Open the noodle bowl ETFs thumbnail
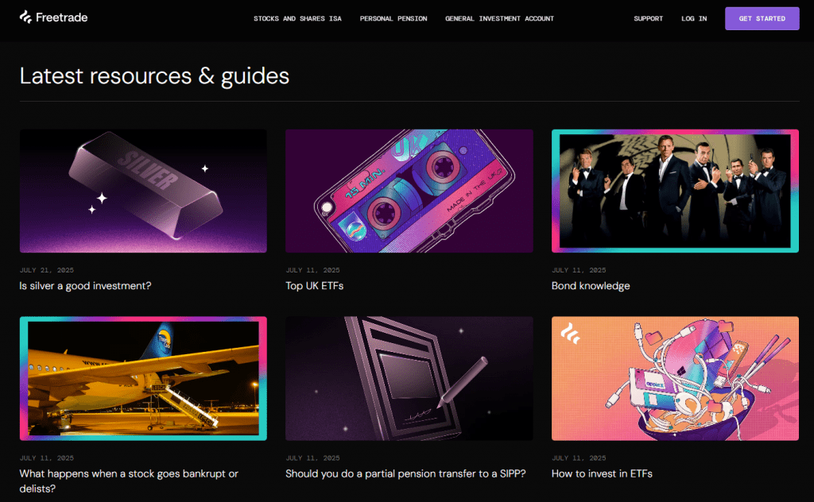 coord(675,379)
